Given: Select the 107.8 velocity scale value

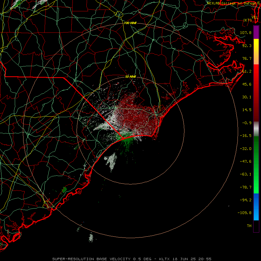Looking at the screenshot, I should (246, 32).
